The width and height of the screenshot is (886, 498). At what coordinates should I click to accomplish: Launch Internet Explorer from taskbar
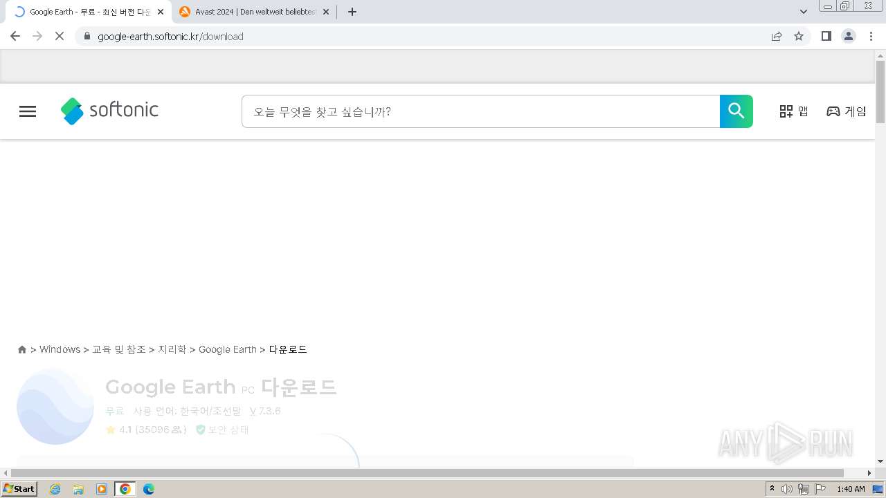[55, 489]
